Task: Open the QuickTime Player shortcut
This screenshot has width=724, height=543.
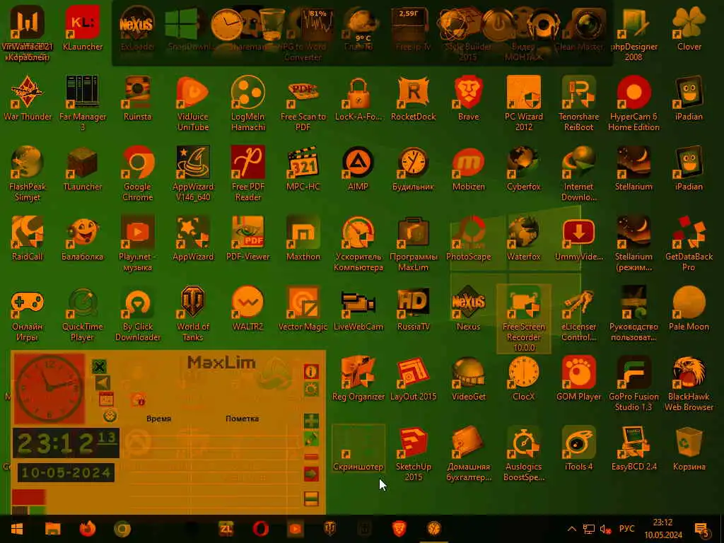Action: pyautogui.click(x=82, y=313)
